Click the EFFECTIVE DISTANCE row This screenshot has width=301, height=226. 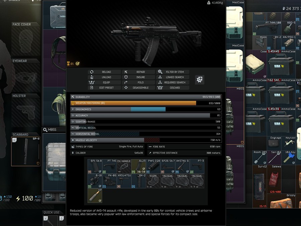185,153
